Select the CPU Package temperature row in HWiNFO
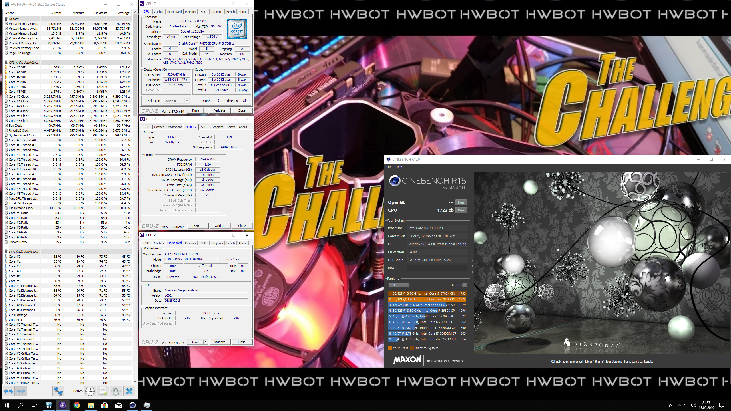 point(67,315)
